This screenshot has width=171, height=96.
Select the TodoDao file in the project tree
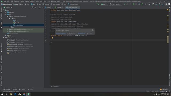click(18, 23)
